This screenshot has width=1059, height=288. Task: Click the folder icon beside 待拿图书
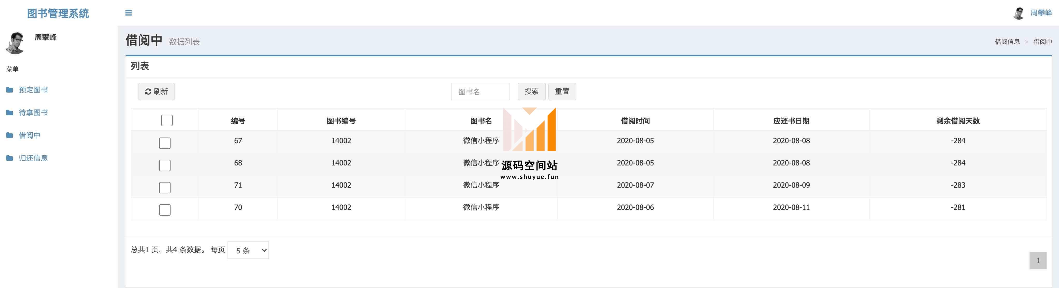pos(9,112)
